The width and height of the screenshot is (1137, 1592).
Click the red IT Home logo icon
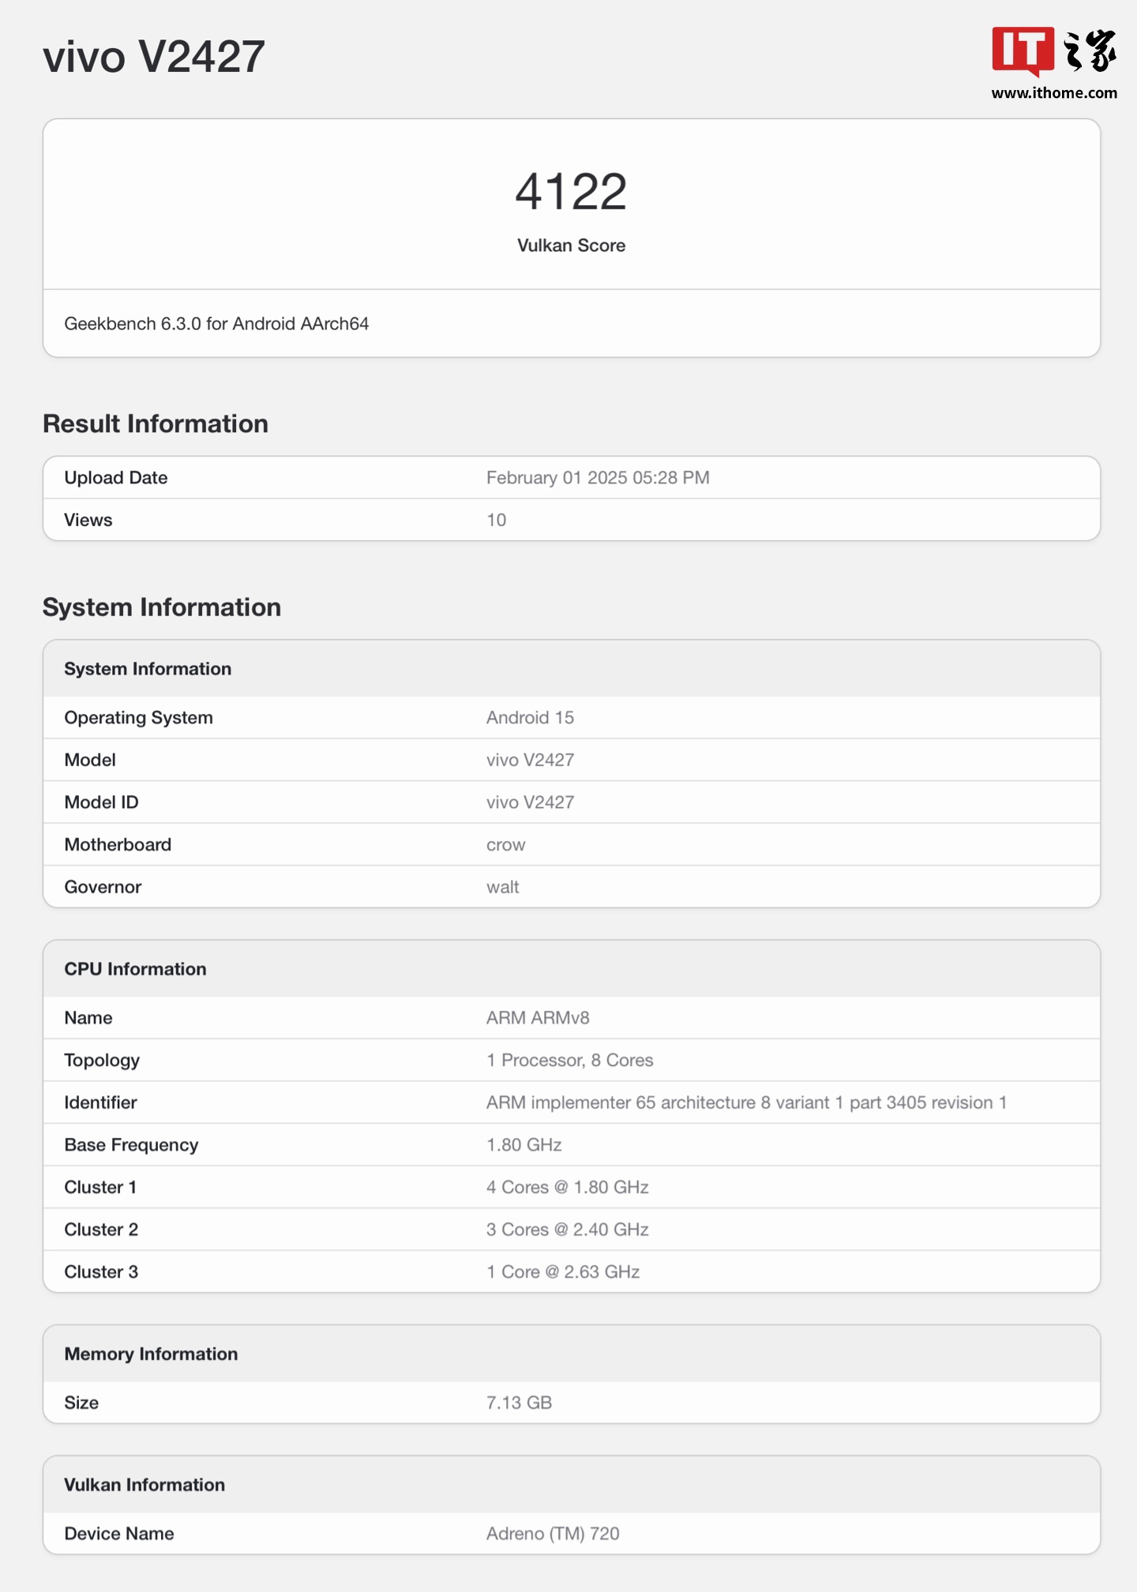1023,51
